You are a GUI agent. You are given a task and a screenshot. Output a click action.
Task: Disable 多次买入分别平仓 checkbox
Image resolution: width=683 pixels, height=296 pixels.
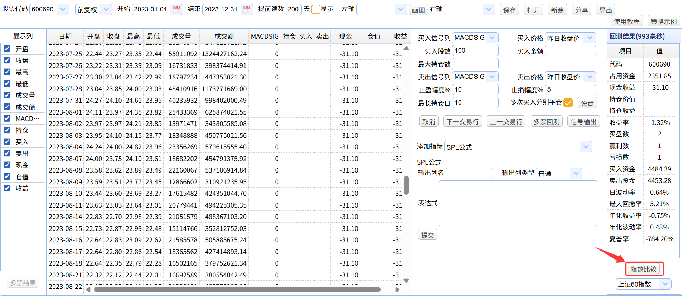click(568, 103)
